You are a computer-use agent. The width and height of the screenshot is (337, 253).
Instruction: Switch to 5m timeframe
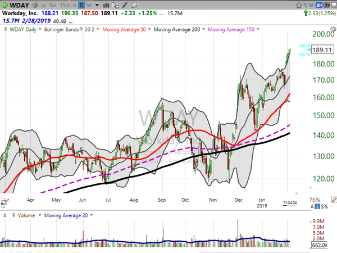pos(53,6)
